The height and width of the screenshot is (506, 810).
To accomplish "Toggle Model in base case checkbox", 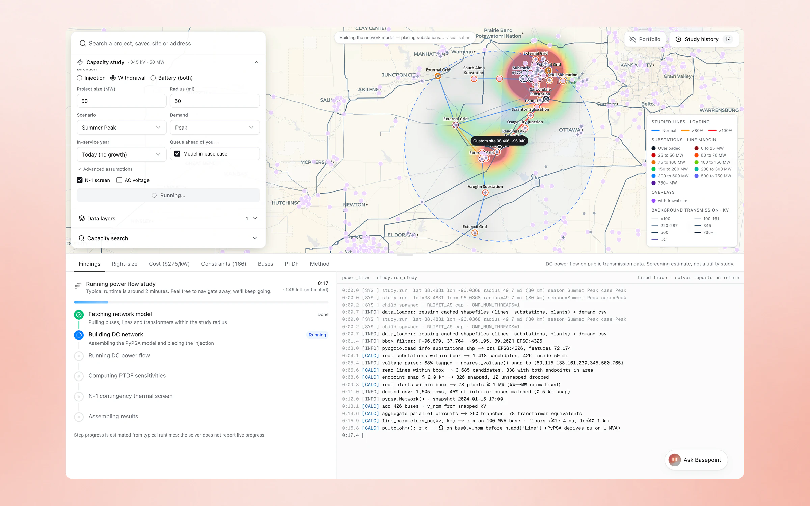I will [177, 153].
